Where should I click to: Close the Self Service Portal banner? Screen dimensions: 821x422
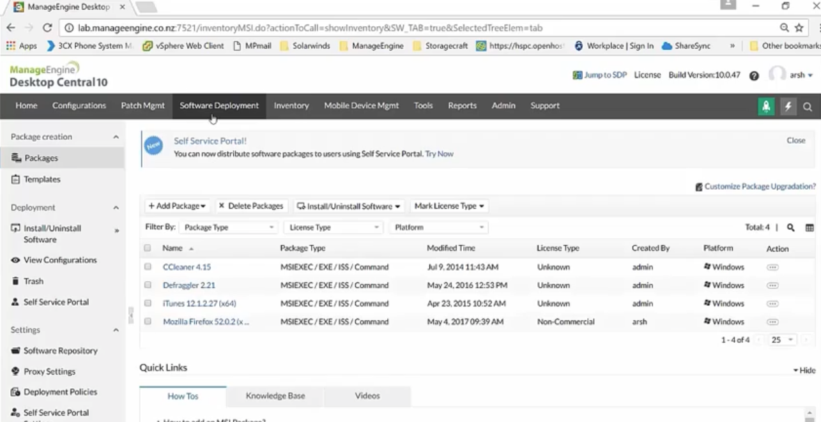point(796,140)
